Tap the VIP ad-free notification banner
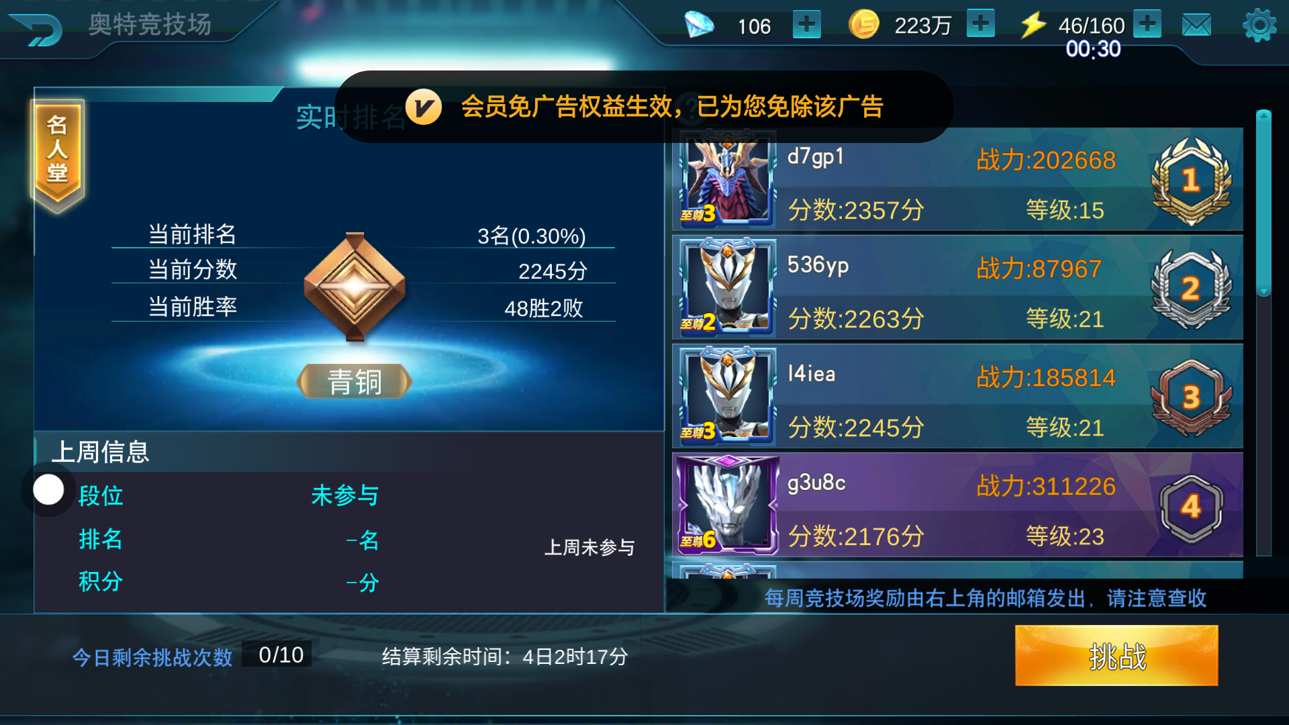1289x725 pixels. (643, 107)
